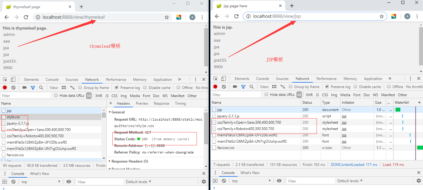Screen dimensions: 423x190
Task: Open Default levels dropdown in right console
Action: click(x=350, y=181)
